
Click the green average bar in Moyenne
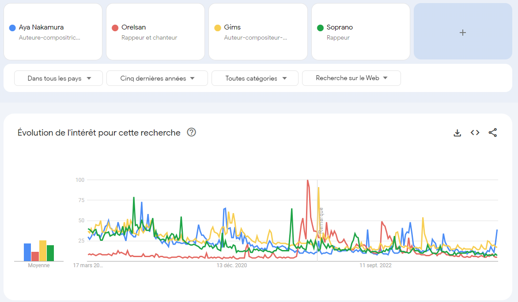pyautogui.click(x=50, y=253)
